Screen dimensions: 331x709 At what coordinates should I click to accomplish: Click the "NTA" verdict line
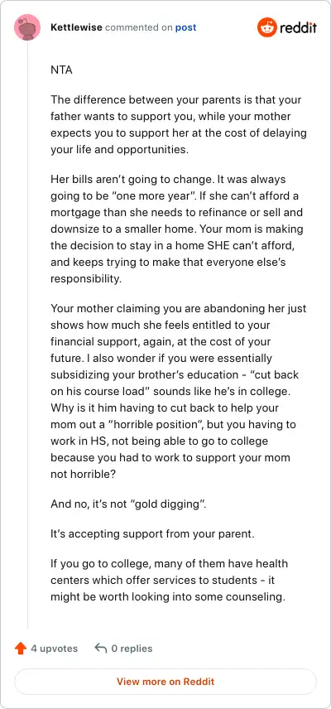point(61,70)
